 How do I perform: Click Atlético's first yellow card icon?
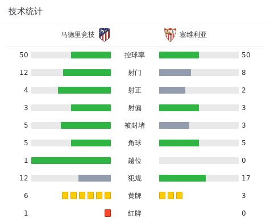click(x=65, y=195)
